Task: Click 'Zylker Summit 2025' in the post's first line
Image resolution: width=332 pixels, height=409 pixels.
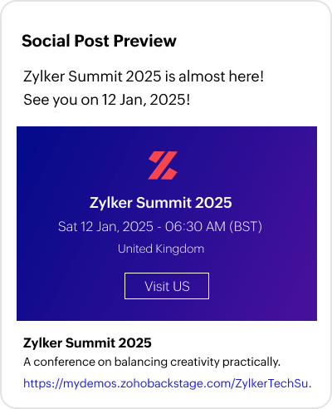Action: click(x=92, y=76)
